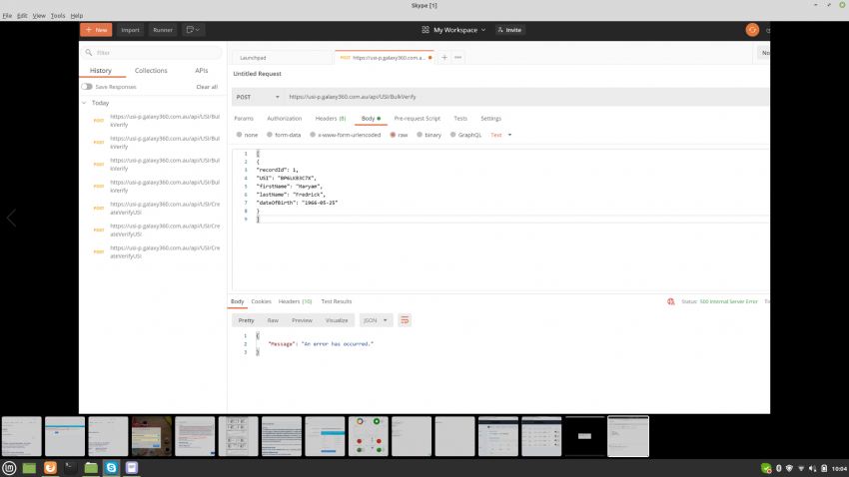
Task: Open the POST method dropdown
Action: pos(257,97)
